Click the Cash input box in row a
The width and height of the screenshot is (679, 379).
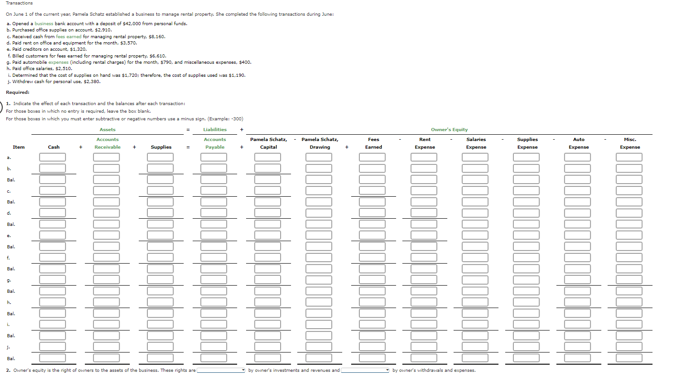coord(53,157)
